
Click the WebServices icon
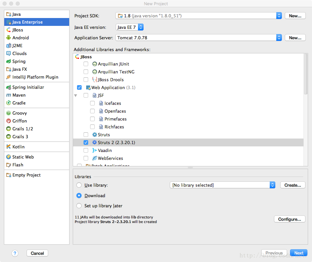[x=94, y=158]
